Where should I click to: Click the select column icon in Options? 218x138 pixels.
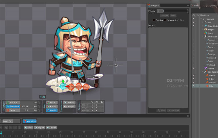point(92,102)
